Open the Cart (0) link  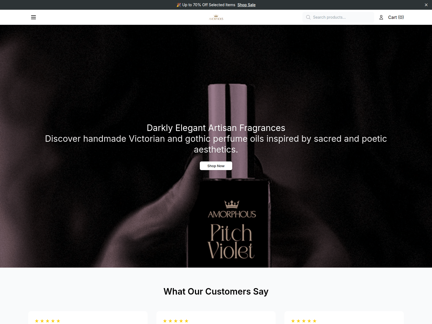tap(396, 17)
